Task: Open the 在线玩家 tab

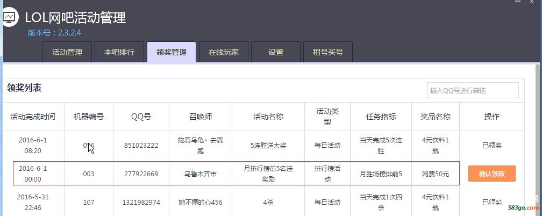Action: tap(224, 52)
